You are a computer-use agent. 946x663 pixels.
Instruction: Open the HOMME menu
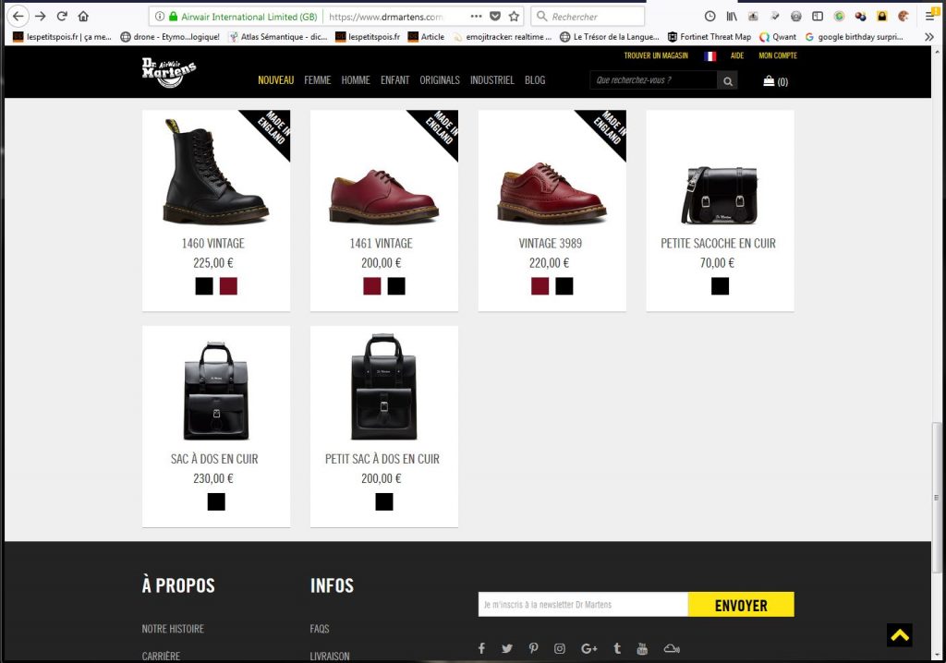[x=356, y=80]
